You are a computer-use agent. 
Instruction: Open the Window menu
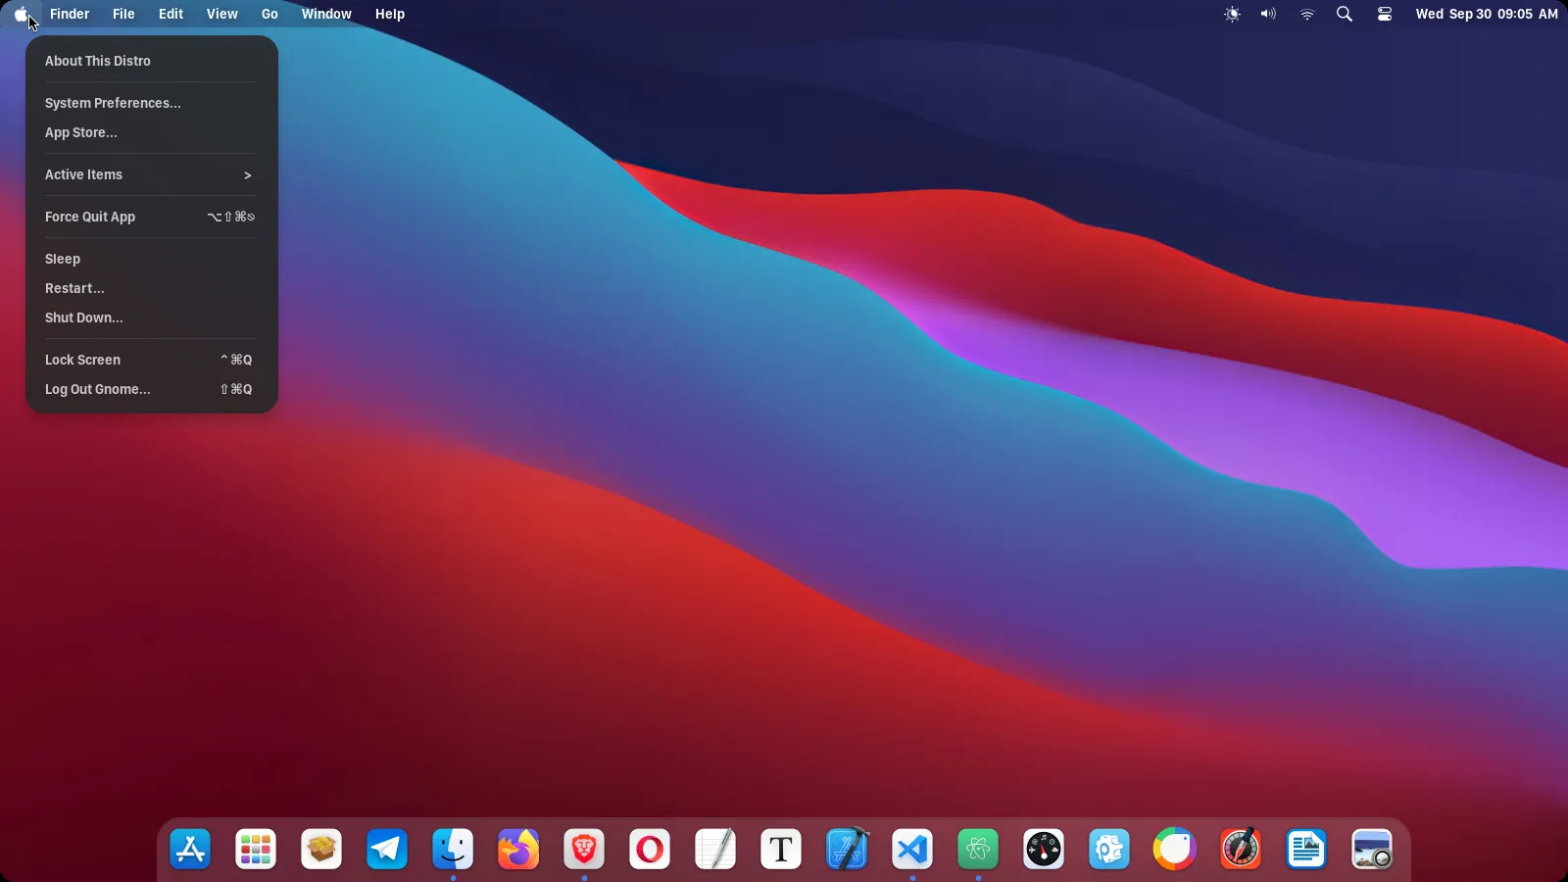(x=326, y=14)
